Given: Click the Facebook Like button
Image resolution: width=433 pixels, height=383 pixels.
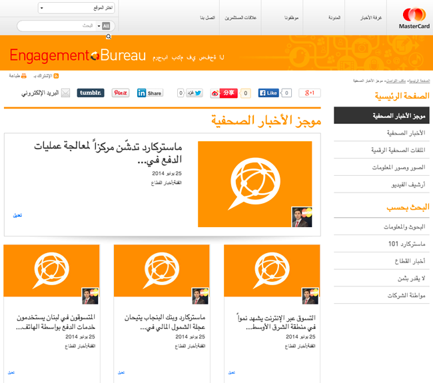Looking at the screenshot, I should [268, 93].
